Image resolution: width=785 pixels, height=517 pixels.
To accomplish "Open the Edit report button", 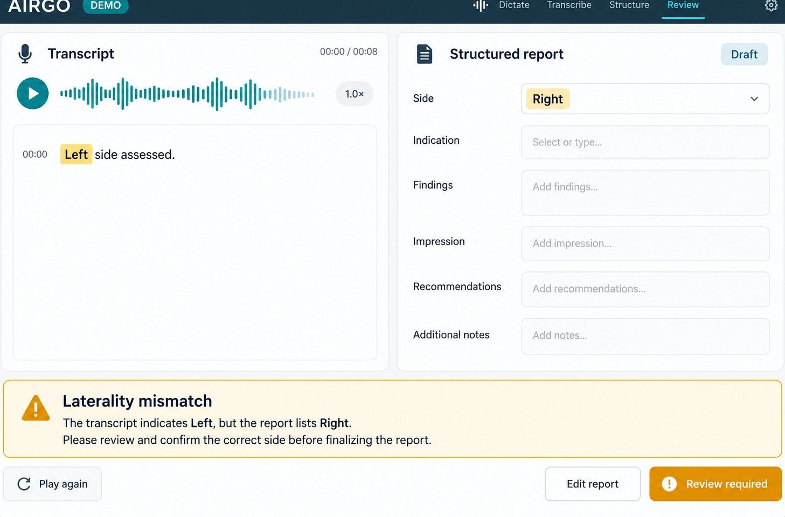I will [x=593, y=484].
